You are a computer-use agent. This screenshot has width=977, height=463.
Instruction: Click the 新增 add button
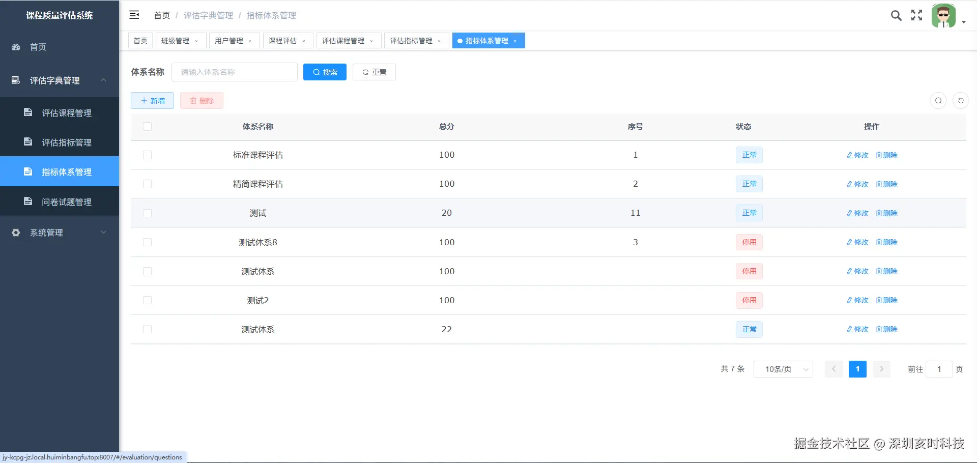click(152, 101)
